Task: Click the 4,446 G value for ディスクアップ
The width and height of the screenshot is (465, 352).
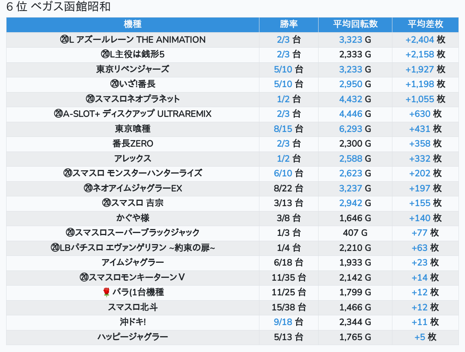Action: pyautogui.click(x=355, y=114)
